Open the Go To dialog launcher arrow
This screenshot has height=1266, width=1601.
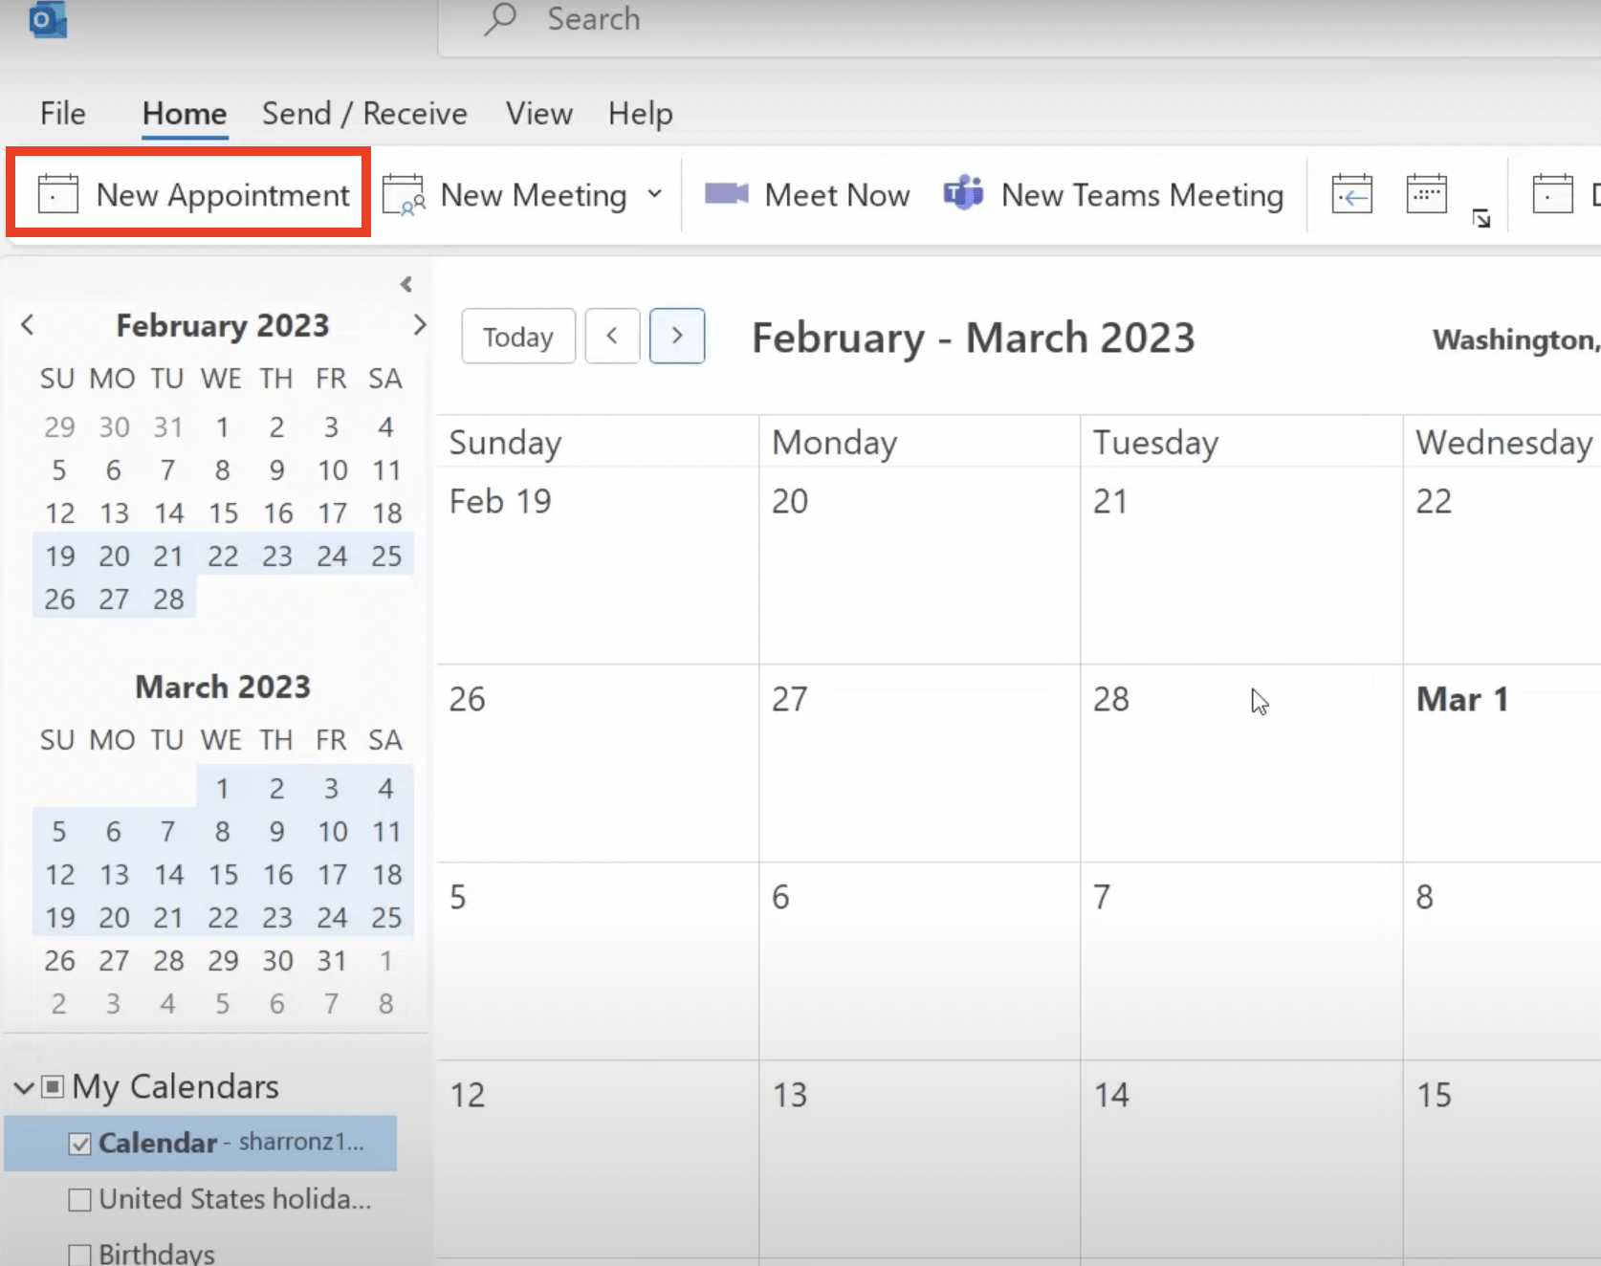1481,219
